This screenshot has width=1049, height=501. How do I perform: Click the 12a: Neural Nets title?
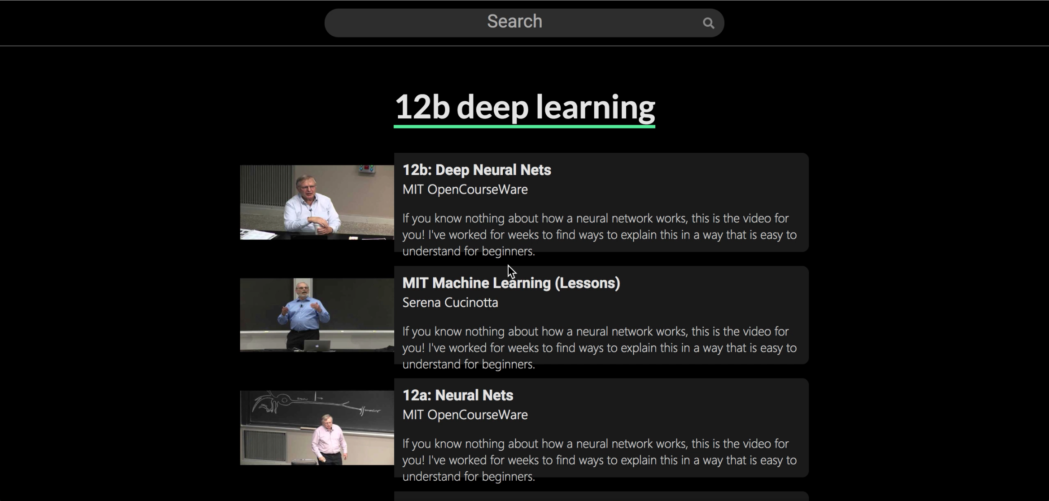click(x=458, y=396)
